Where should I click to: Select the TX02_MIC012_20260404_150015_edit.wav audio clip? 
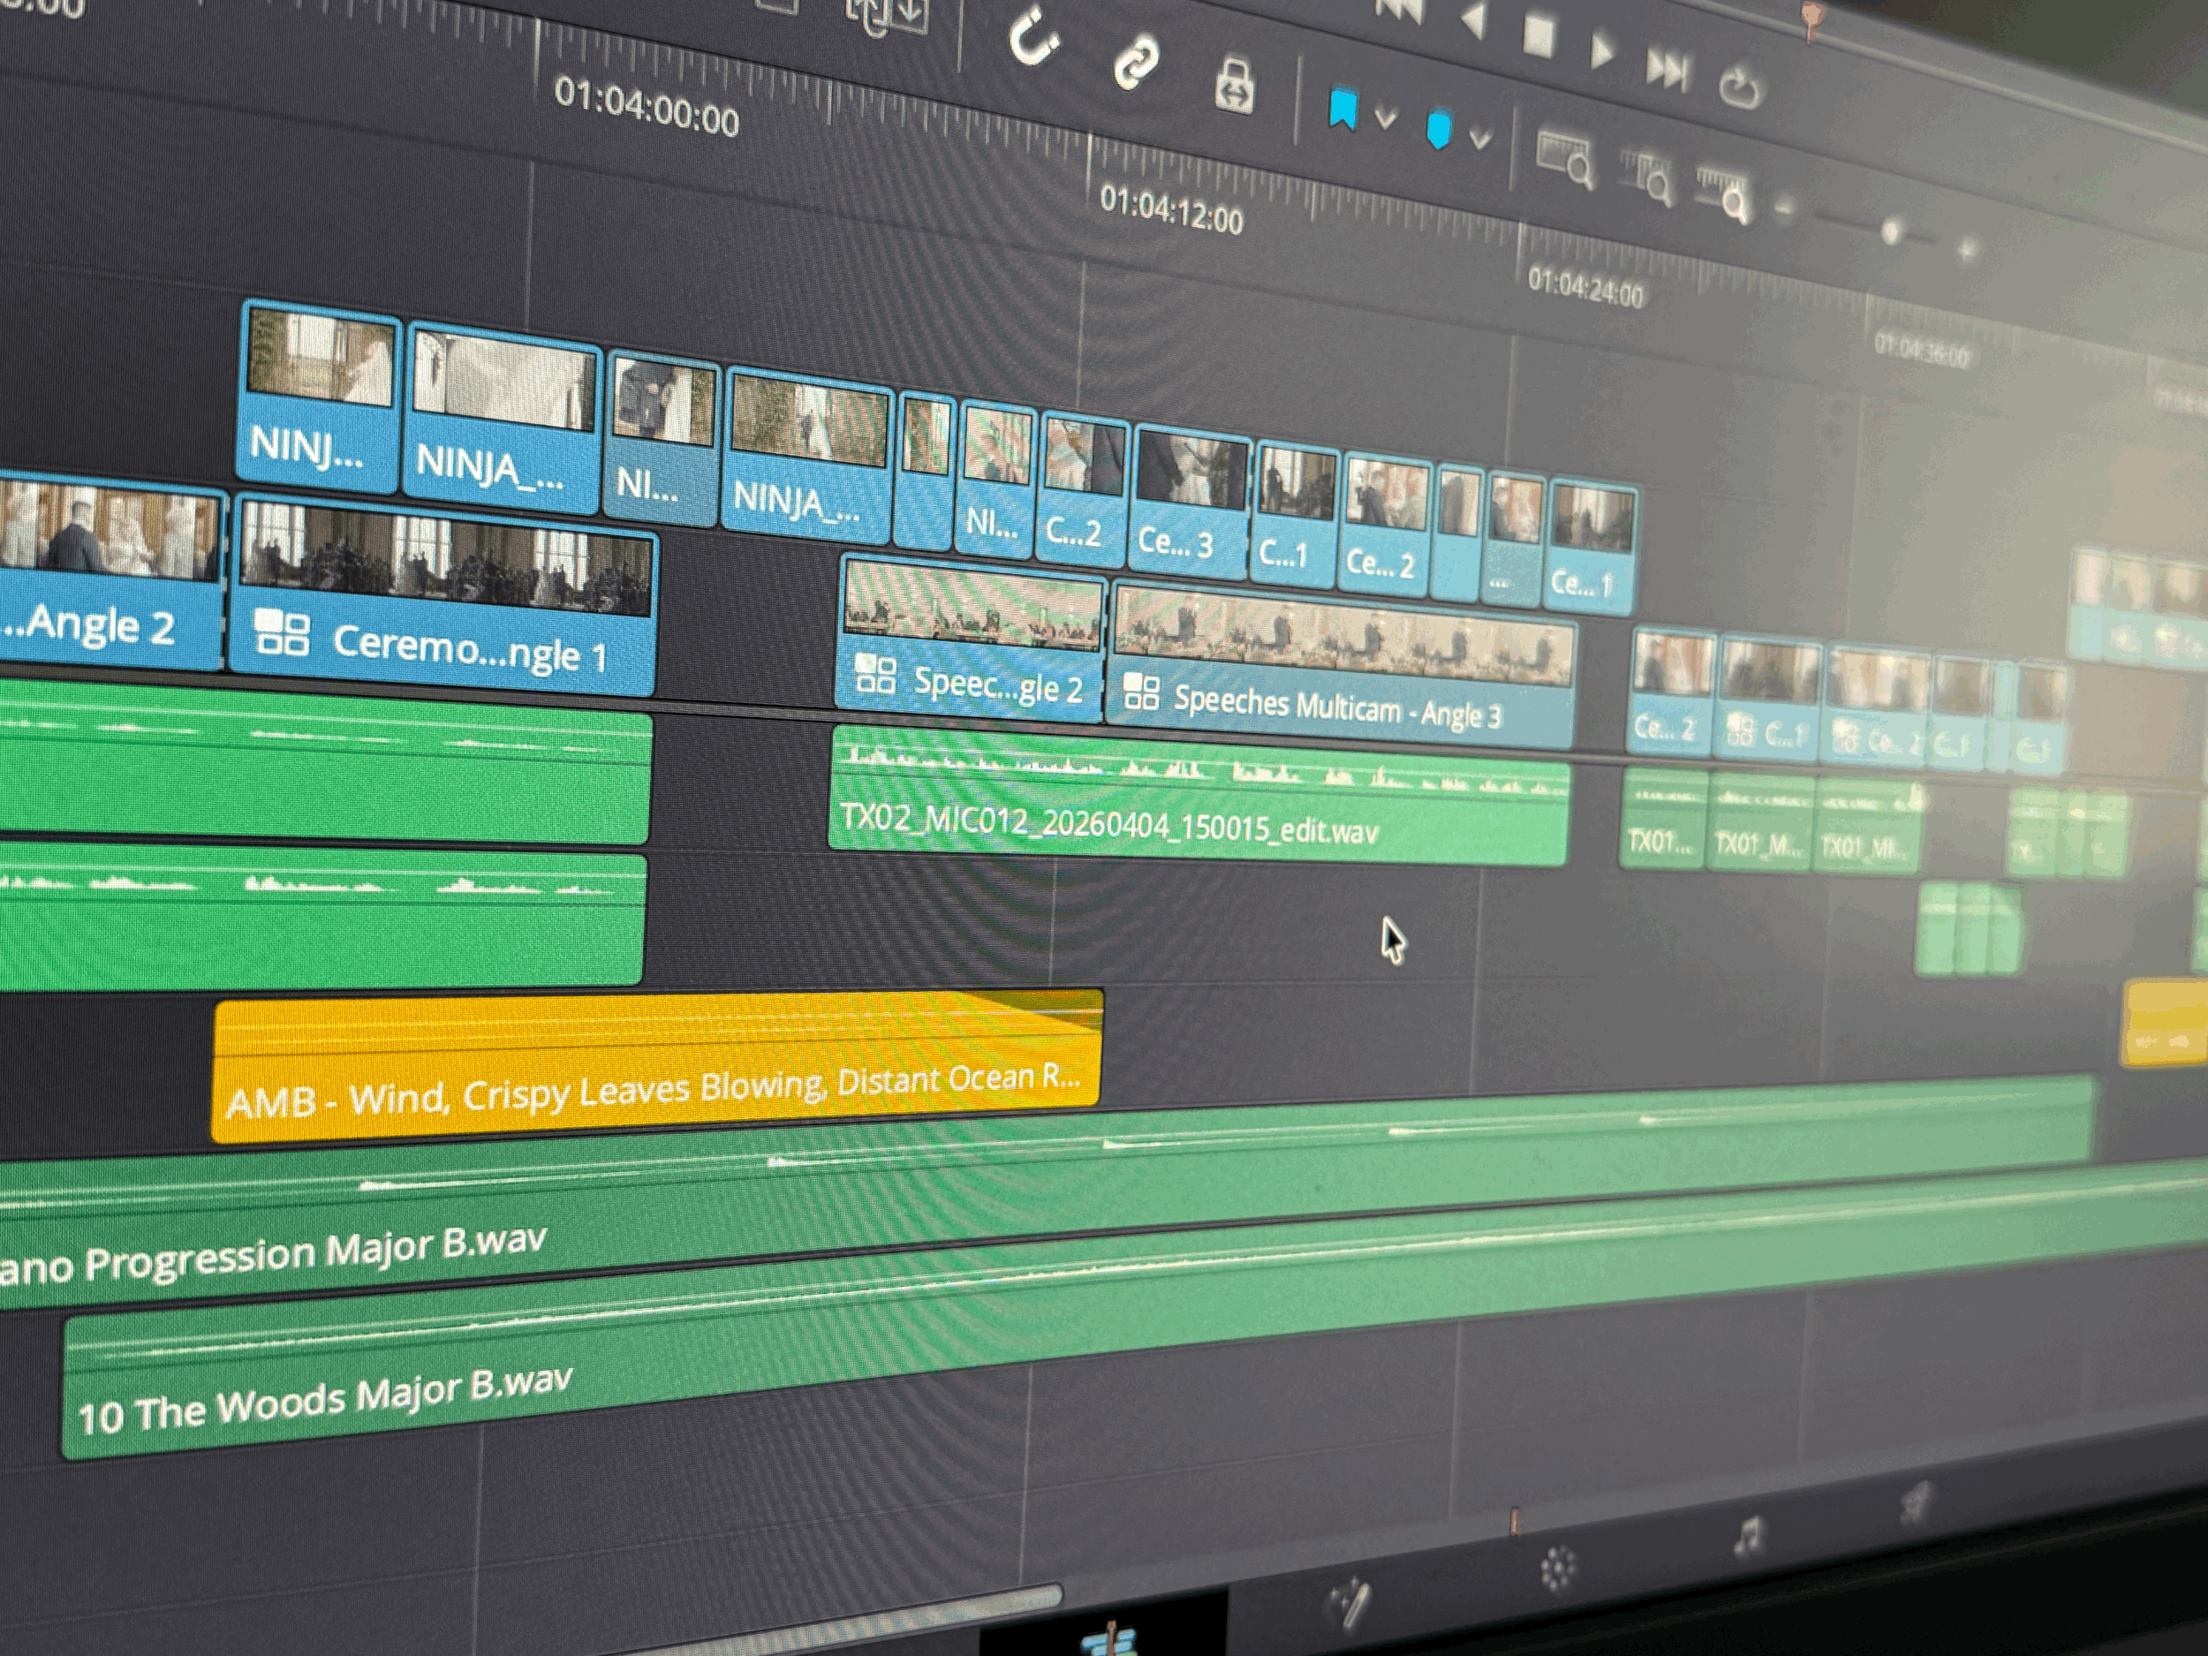(1199, 796)
